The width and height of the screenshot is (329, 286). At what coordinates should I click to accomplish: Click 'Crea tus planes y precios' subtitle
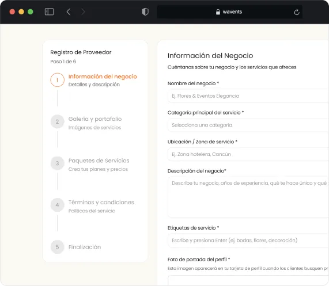point(98,169)
